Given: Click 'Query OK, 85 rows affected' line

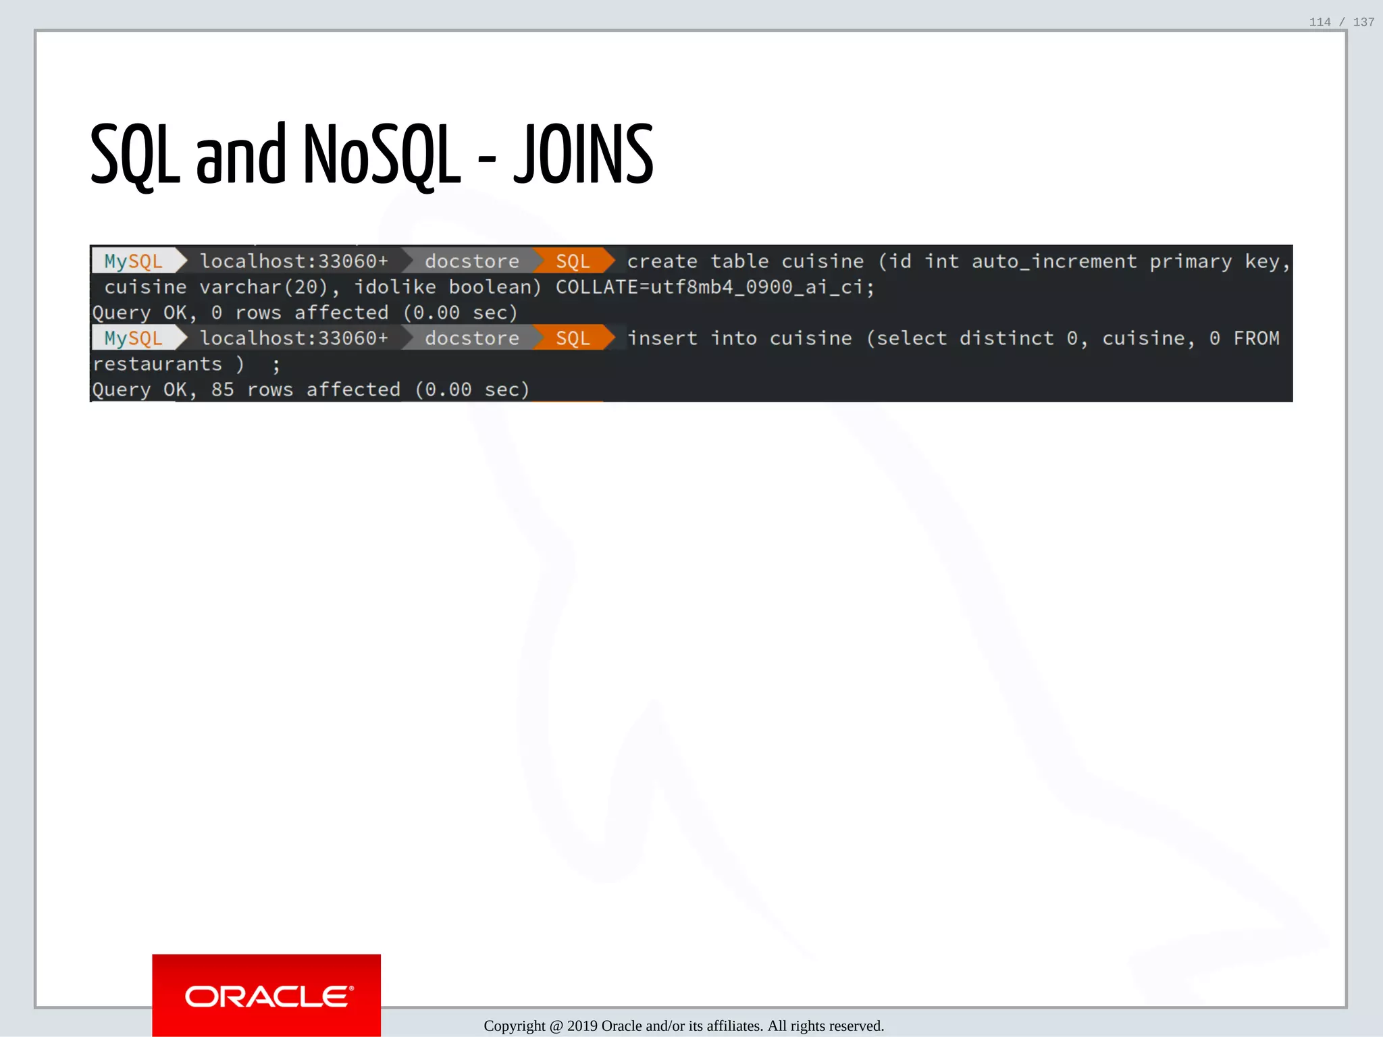Looking at the screenshot, I should point(311,390).
